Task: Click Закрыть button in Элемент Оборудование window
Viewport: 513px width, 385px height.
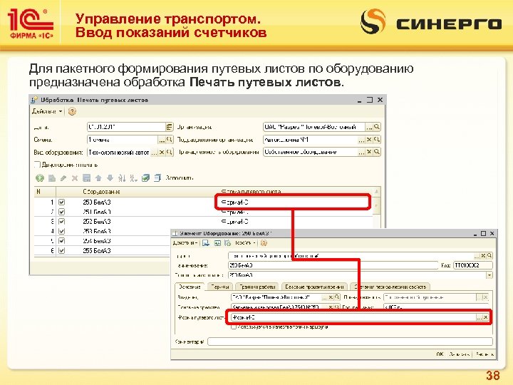Action: coord(485,354)
